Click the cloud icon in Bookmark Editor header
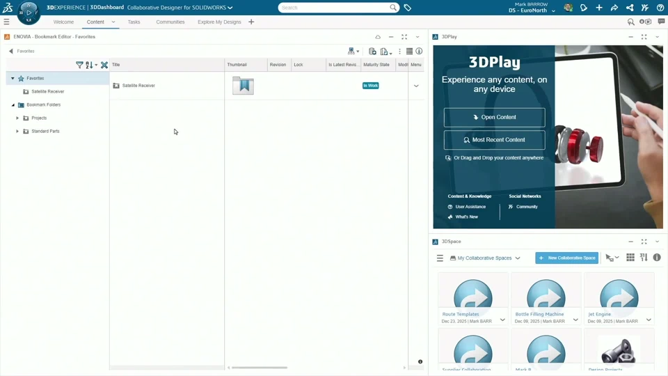Viewport: 668px width, 376px height. point(378,37)
